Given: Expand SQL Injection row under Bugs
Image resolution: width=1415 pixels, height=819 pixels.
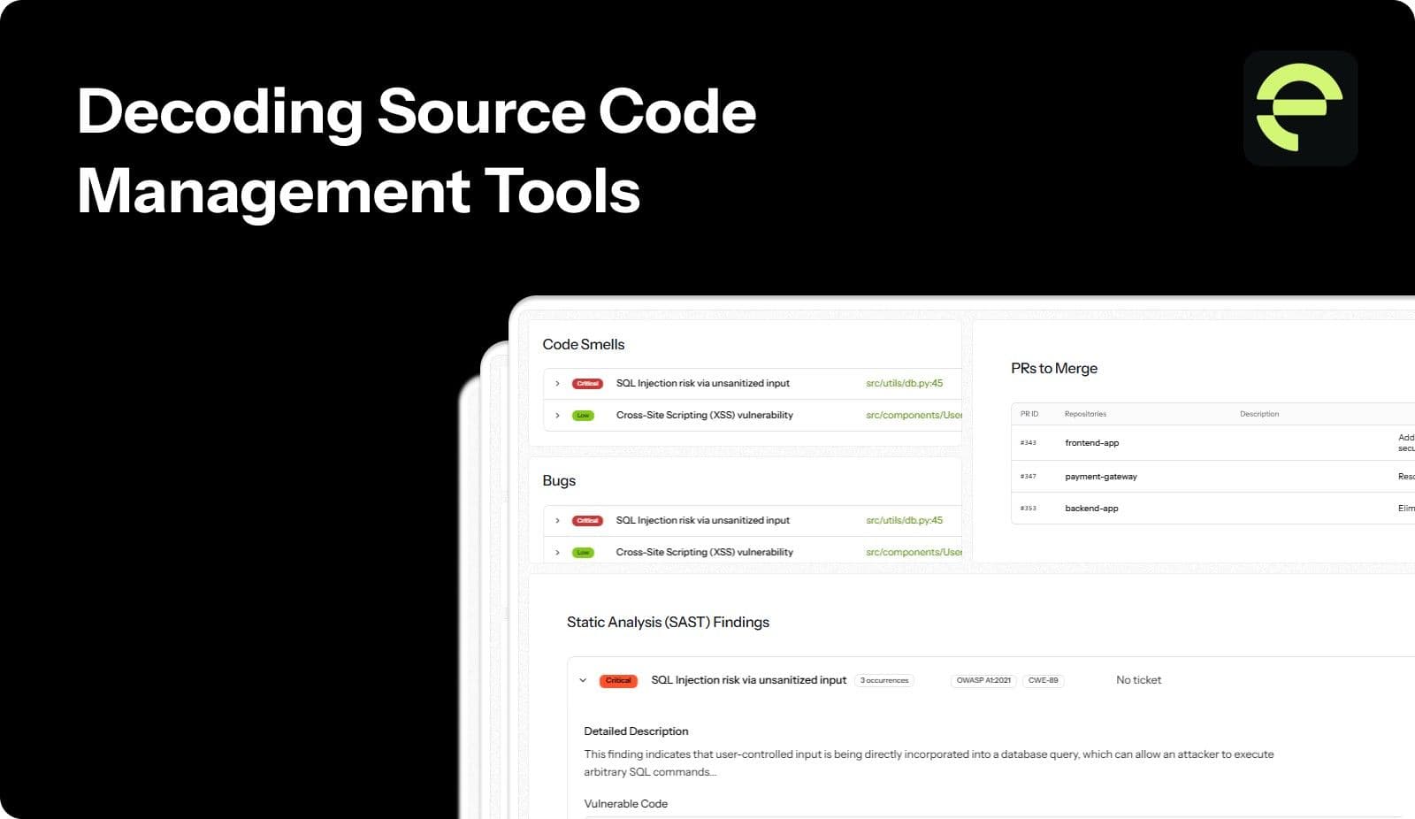Looking at the screenshot, I should tap(557, 521).
